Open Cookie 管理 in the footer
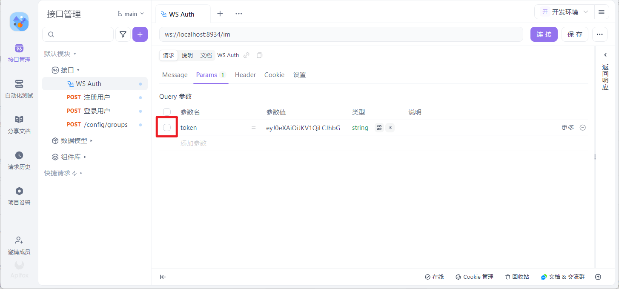 pyautogui.click(x=474, y=277)
